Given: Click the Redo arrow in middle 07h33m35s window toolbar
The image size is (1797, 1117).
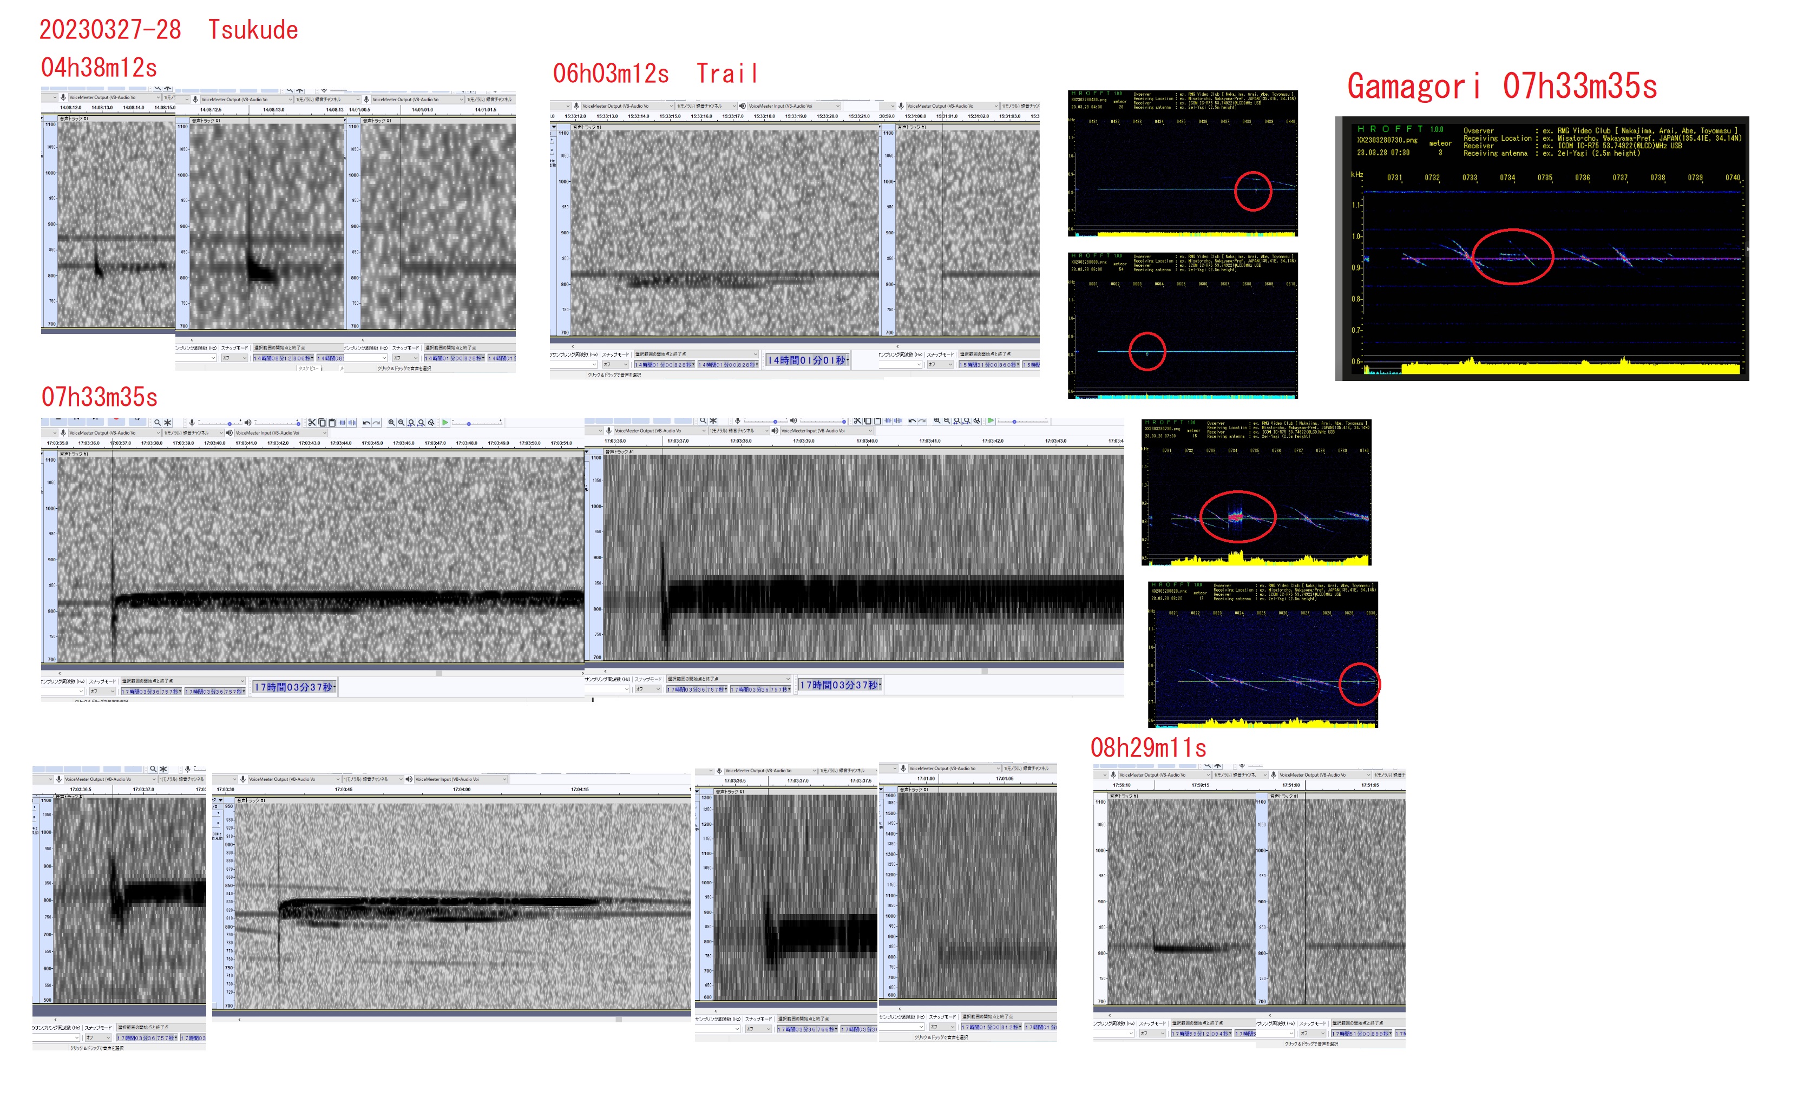Looking at the screenshot, I should (x=922, y=421).
